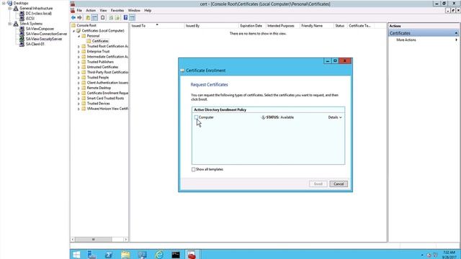Select Console Root in the tree
The width and height of the screenshot is (461, 259).
tap(86, 26)
